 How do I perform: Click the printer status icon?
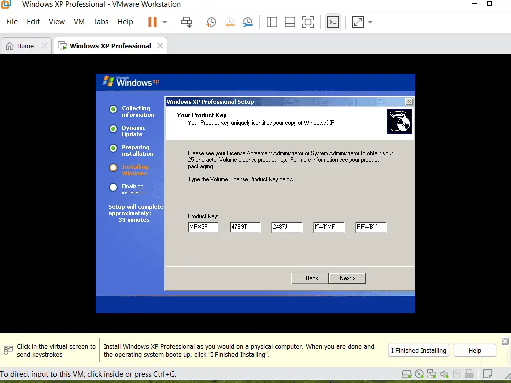(x=457, y=374)
